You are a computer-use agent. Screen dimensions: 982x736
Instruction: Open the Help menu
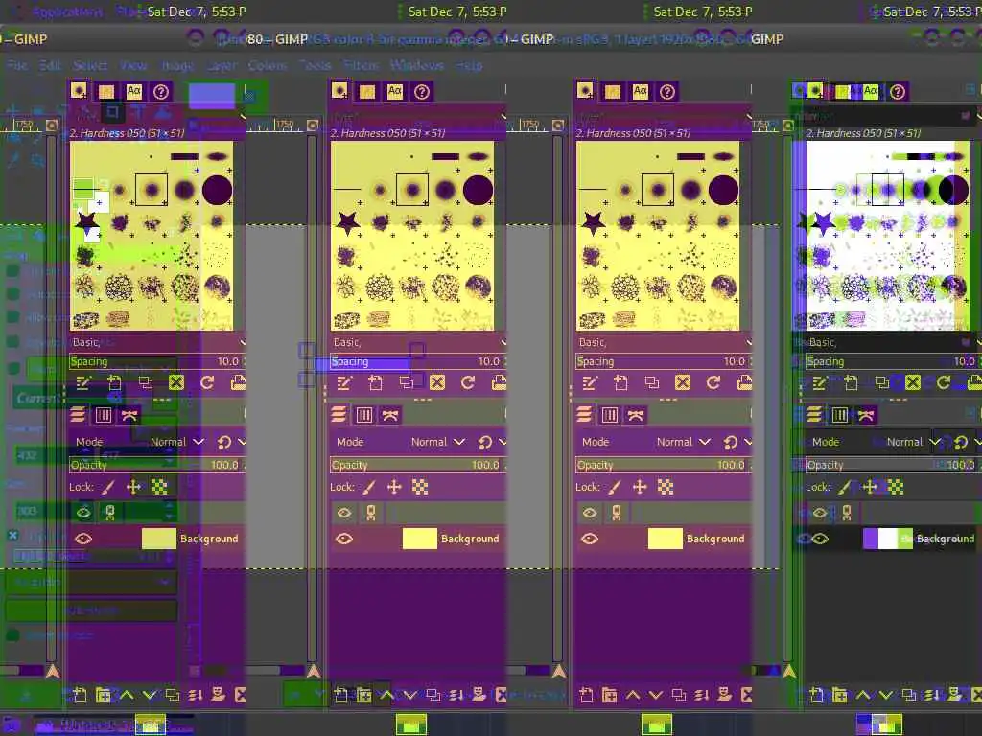coord(469,65)
